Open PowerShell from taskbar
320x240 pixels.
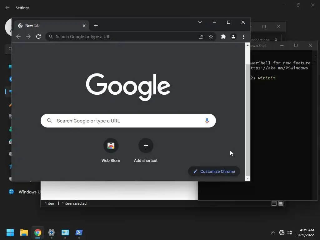pos(79,232)
